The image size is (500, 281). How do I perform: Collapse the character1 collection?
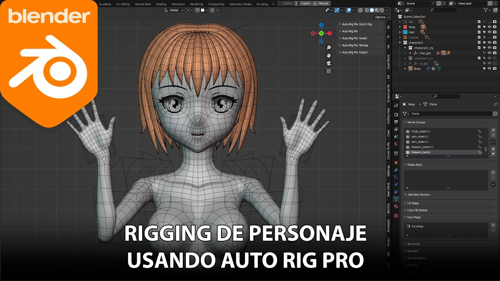click(x=400, y=43)
